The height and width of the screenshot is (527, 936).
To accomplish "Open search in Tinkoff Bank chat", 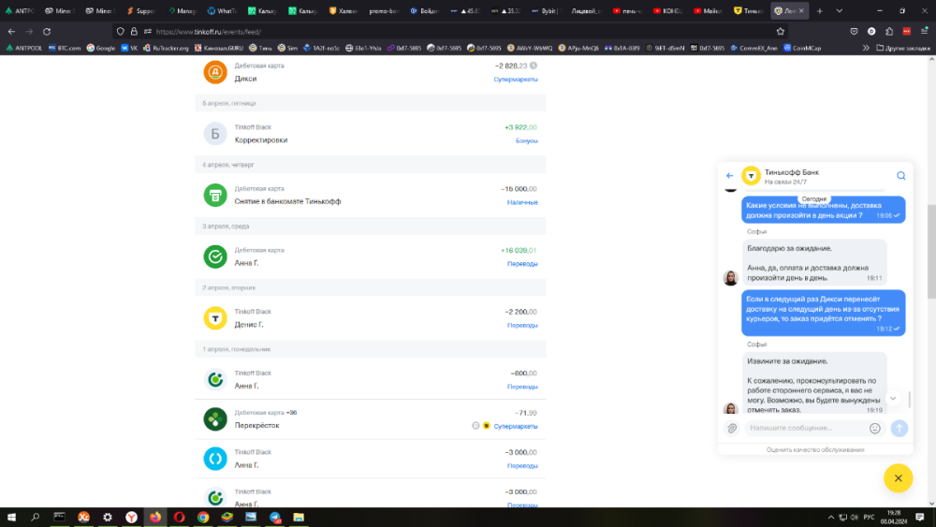I will [900, 176].
